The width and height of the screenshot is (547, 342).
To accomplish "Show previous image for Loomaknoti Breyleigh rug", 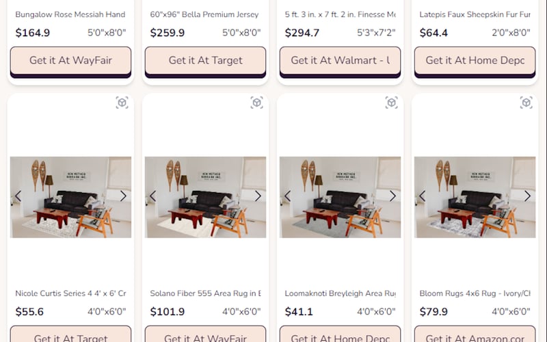I will click(288, 196).
